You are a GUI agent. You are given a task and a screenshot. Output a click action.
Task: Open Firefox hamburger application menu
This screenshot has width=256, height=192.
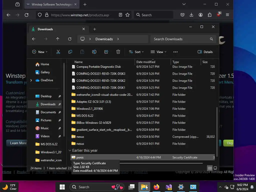tap(227, 15)
